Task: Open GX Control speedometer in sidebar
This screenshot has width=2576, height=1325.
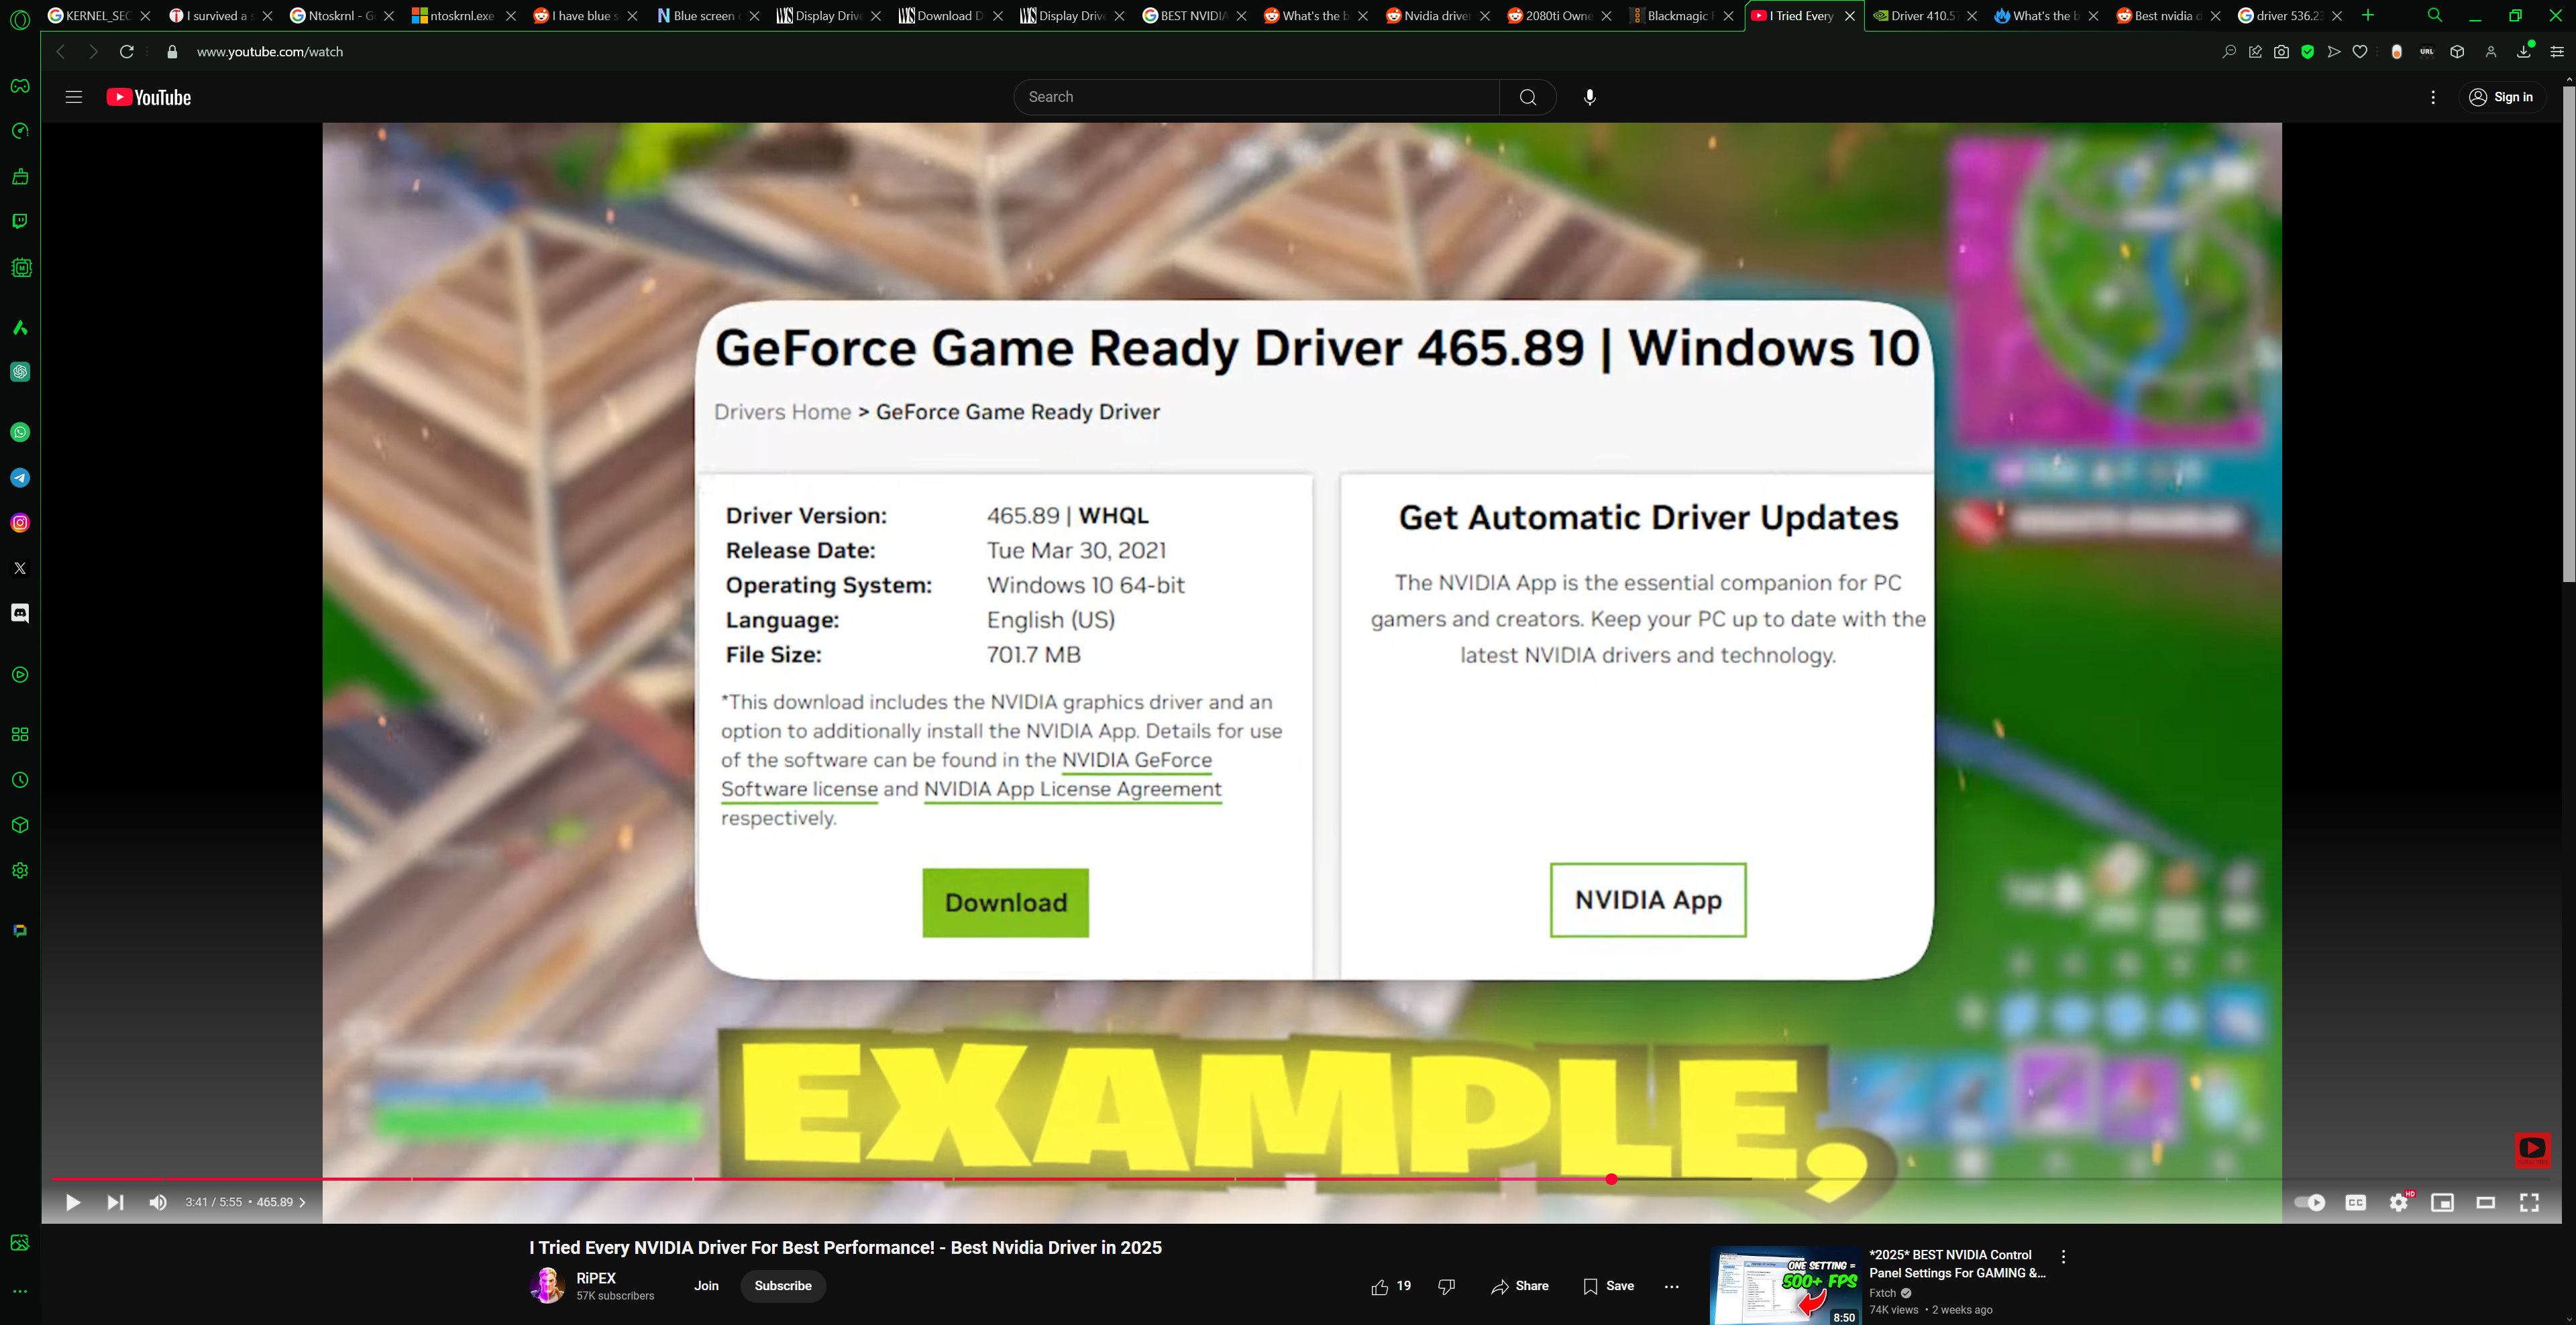Action: pyautogui.click(x=20, y=131)
